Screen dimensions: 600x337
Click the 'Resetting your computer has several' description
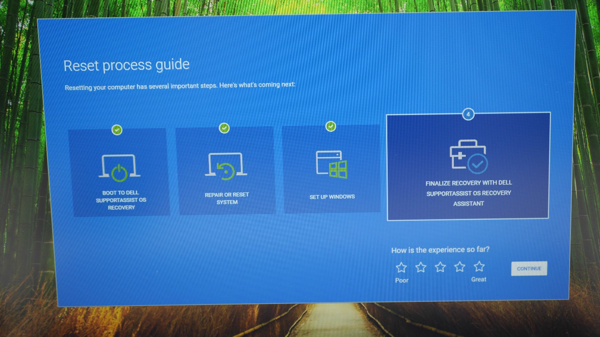pos(180,86)
